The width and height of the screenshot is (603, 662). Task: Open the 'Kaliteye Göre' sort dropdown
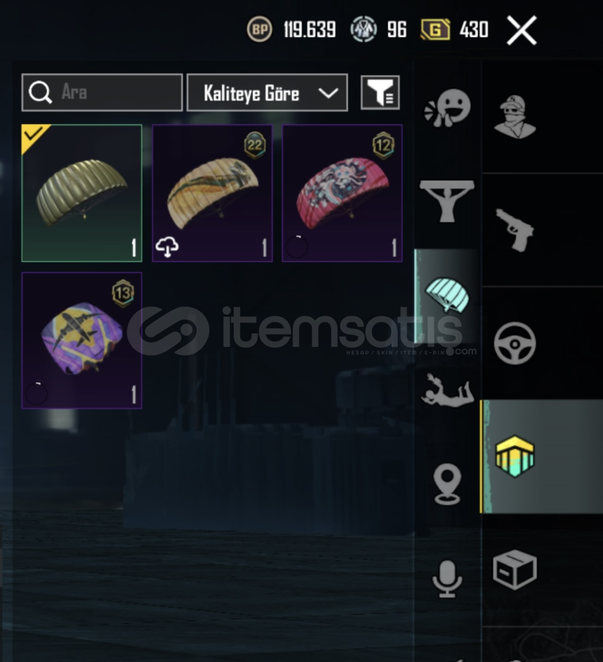pyautogui.click(x=267, y=93)
